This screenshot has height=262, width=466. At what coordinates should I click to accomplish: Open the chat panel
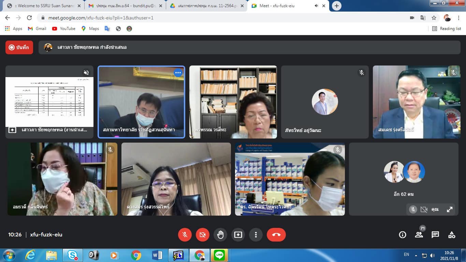click(x=435, y=235)
